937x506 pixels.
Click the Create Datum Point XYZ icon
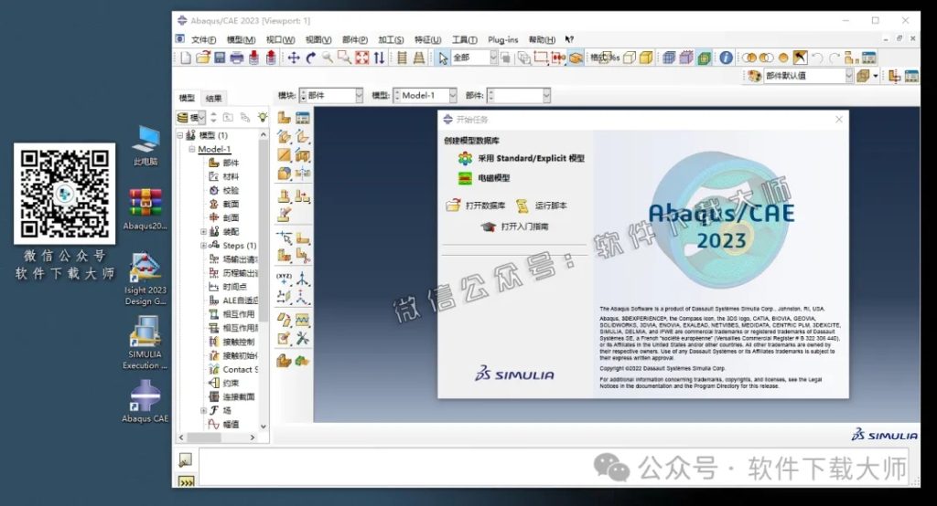(x=284, y=278)
